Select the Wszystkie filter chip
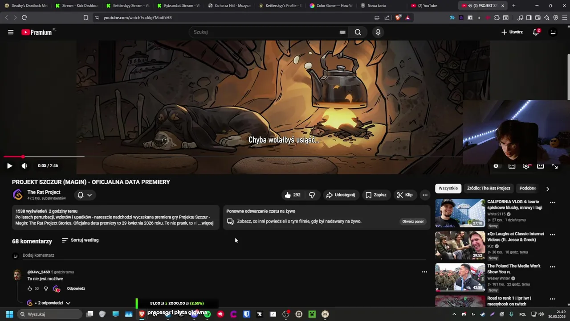This screenshot has width=570, height=321. tap(448, 188)
